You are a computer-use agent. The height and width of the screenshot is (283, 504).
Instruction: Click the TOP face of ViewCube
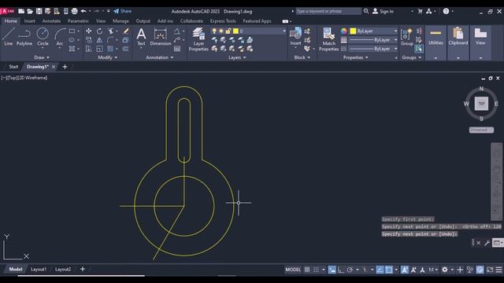(481, 104)
